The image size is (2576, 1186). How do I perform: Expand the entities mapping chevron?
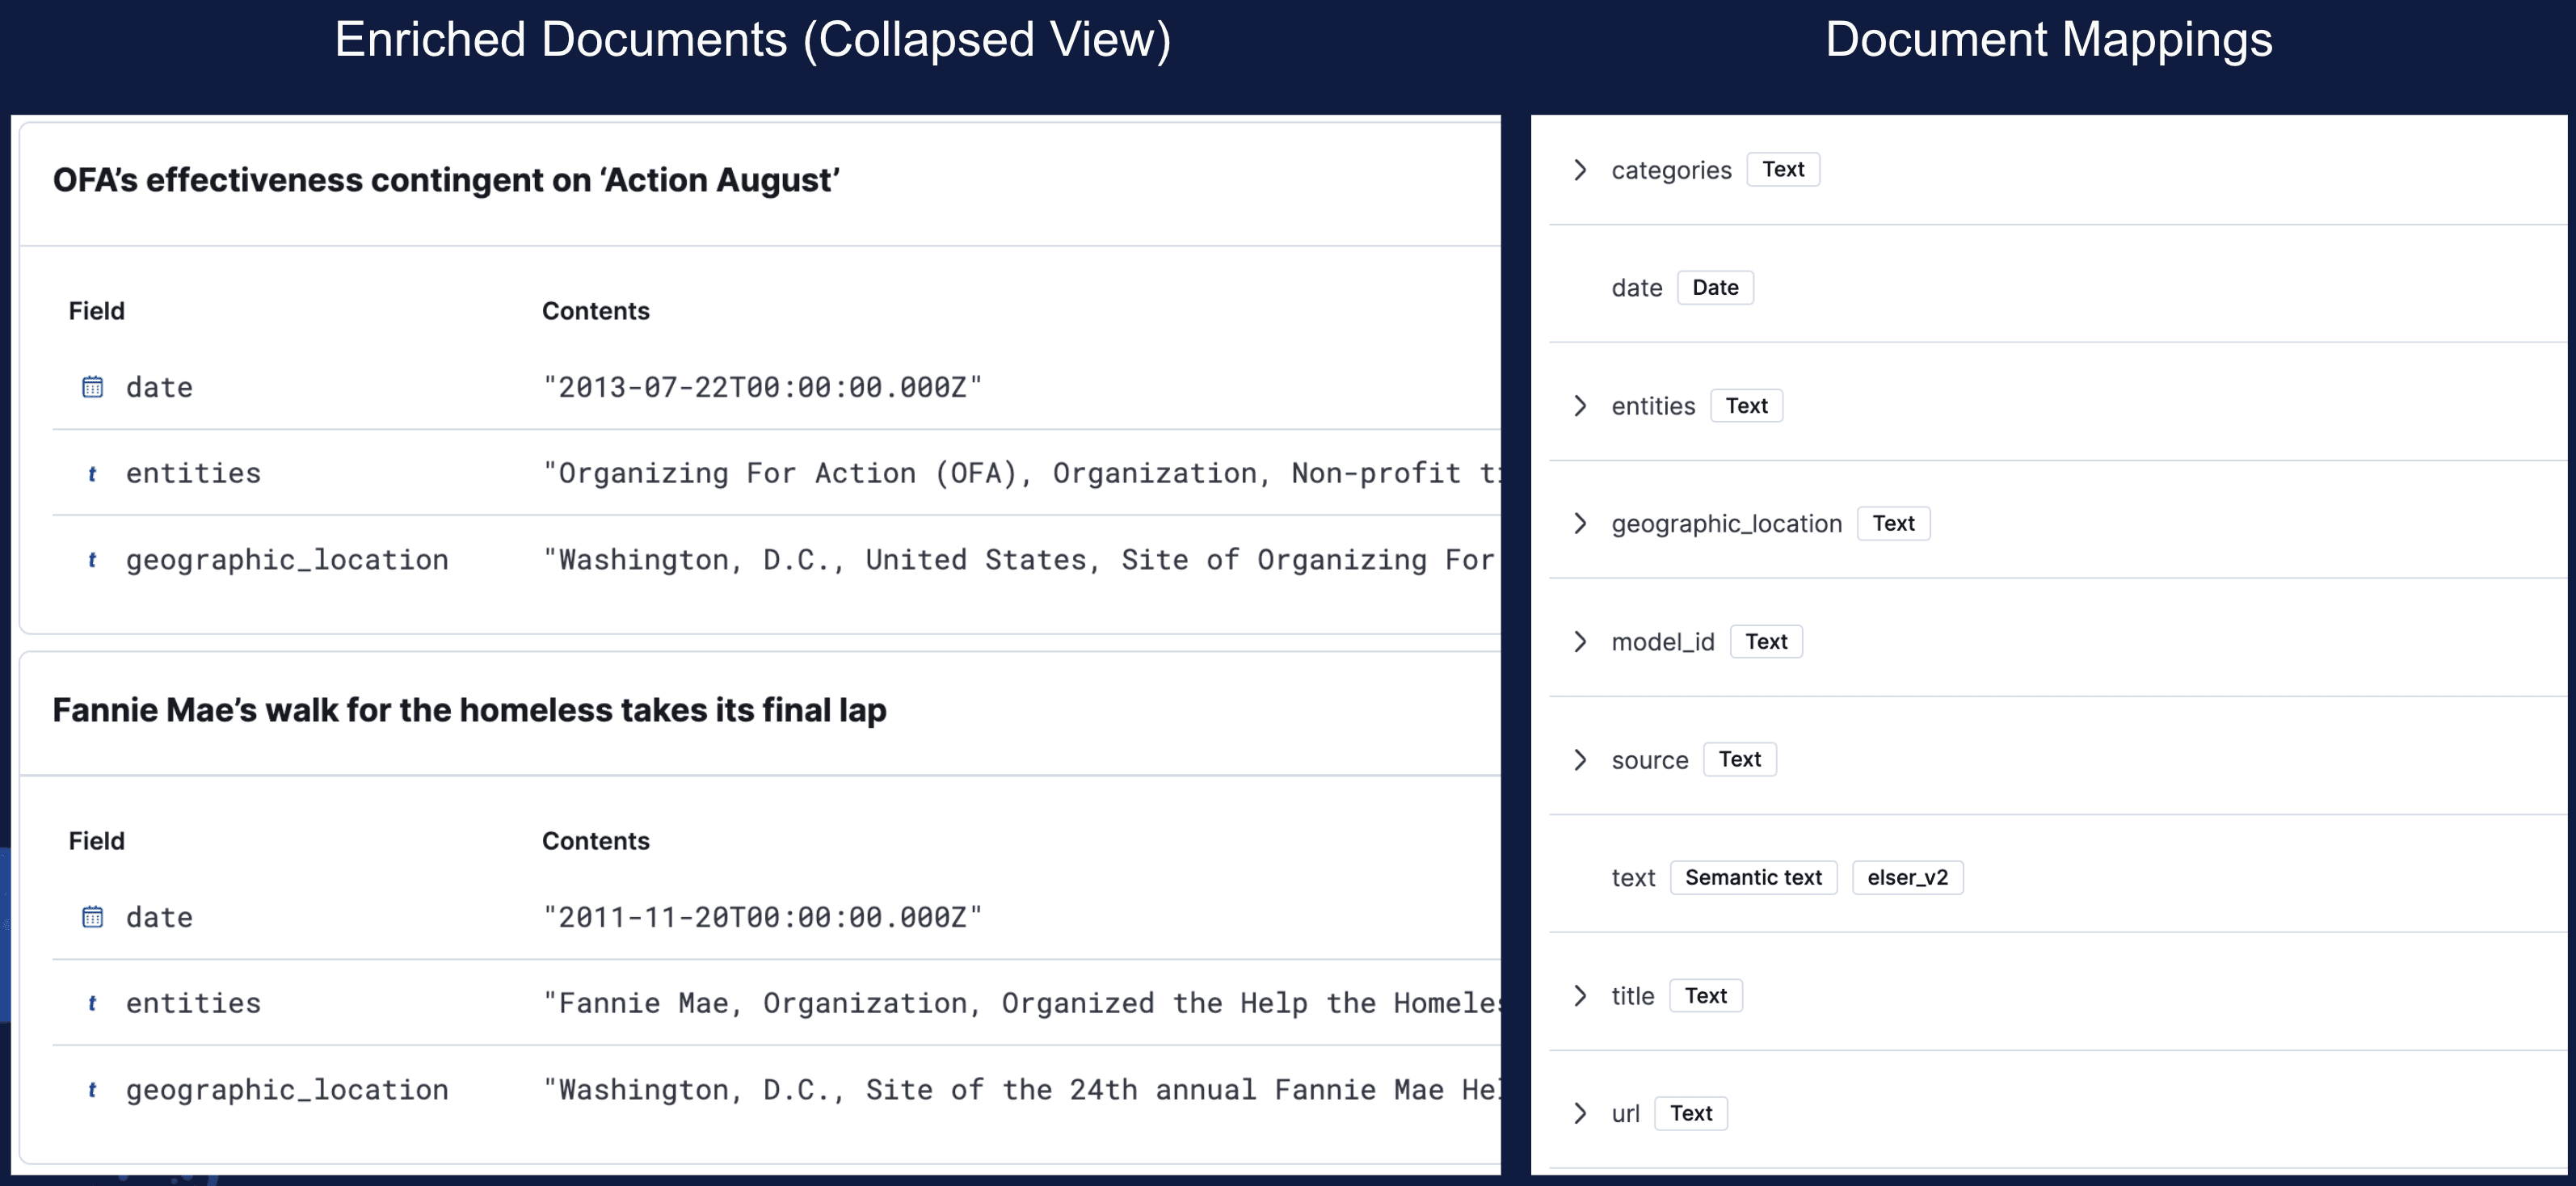[x=1580, y=406]
